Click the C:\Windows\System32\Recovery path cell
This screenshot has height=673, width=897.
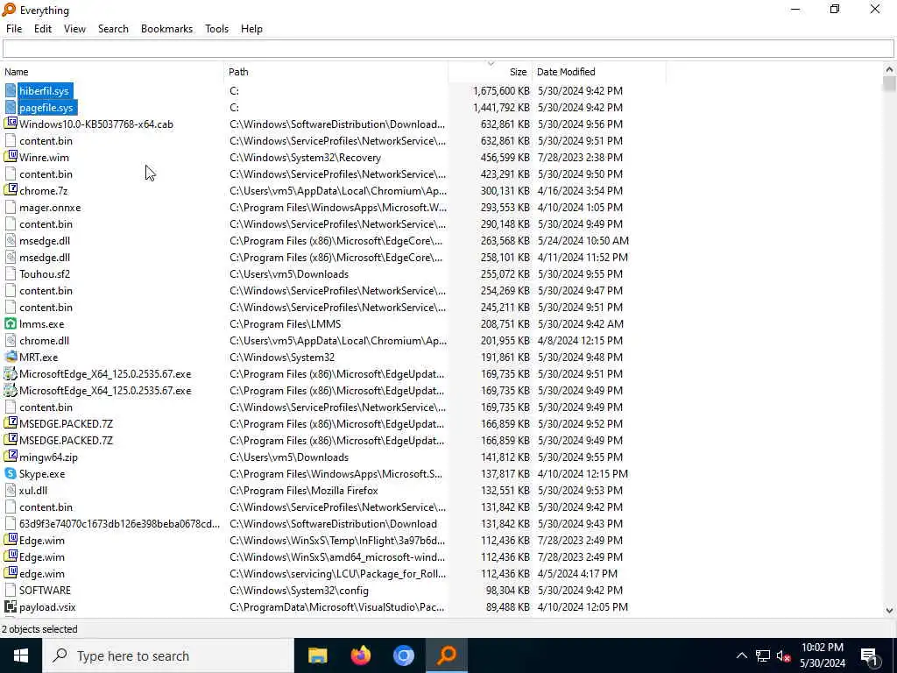306,157
